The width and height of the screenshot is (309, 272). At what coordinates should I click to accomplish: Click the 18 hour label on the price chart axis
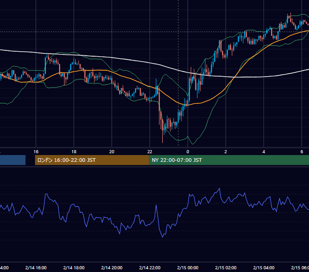(x=74, y=152)
